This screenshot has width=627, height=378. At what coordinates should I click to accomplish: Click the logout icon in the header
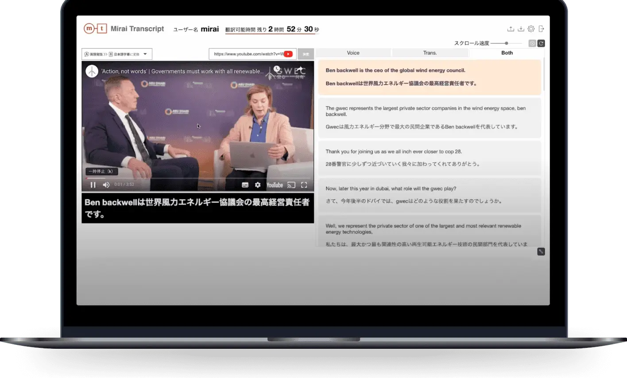click(541, 29)
